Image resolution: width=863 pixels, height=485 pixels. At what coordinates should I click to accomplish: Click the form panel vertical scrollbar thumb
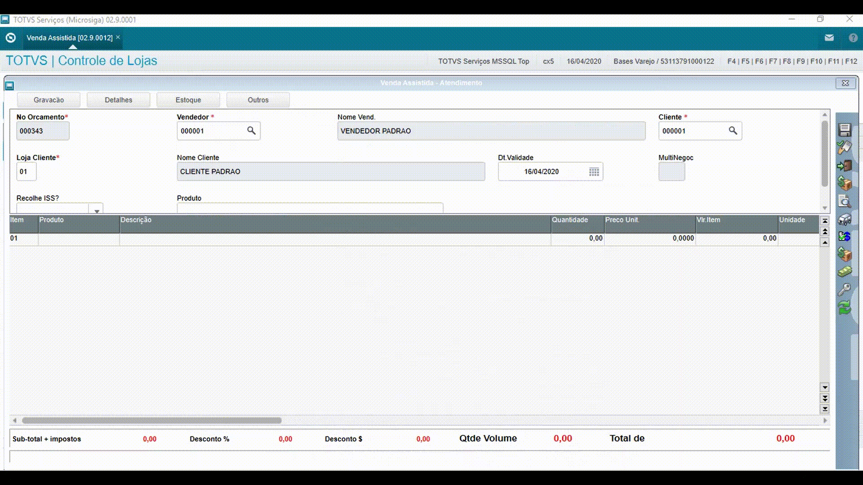click(825, 154)
